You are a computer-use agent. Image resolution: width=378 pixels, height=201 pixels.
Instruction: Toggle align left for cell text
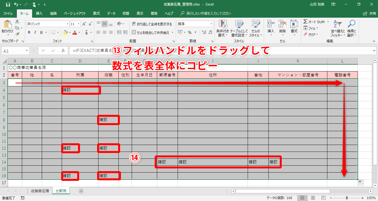pos(99,32)
